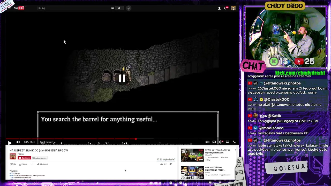Click the Klip scissors button

point(13,164)
